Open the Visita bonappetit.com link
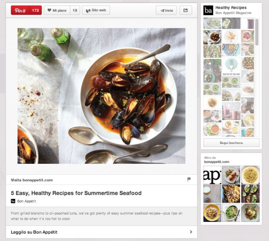The height and width of the screenshot is (241, 269). tap(32, 180)
